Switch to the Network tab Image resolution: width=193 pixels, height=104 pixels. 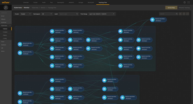[71, 2]
